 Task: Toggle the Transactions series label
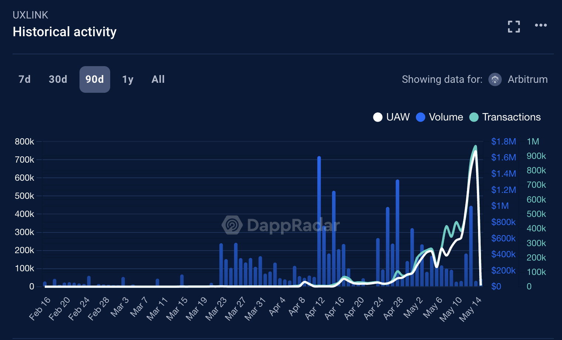[511, 117]
